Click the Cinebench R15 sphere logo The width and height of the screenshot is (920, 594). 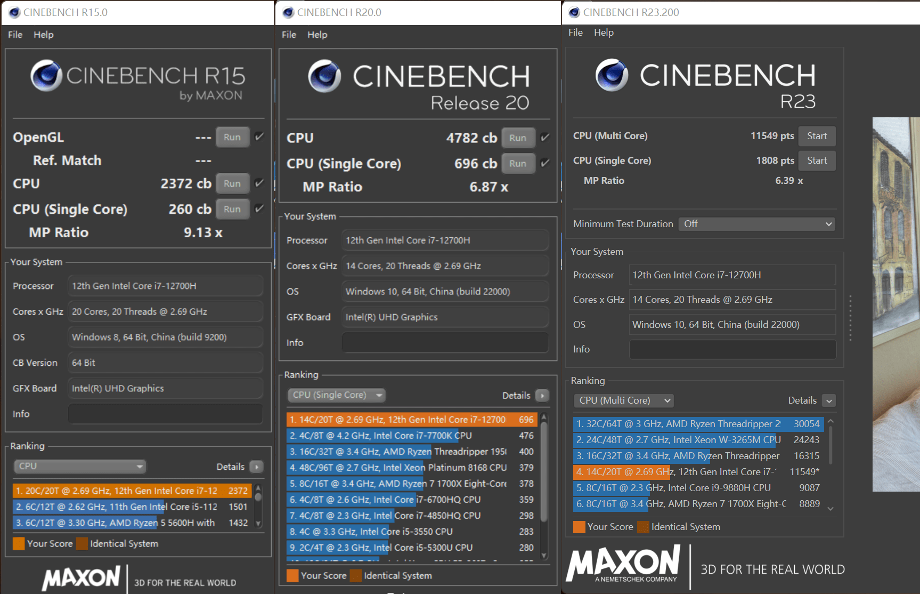point(46,75)
